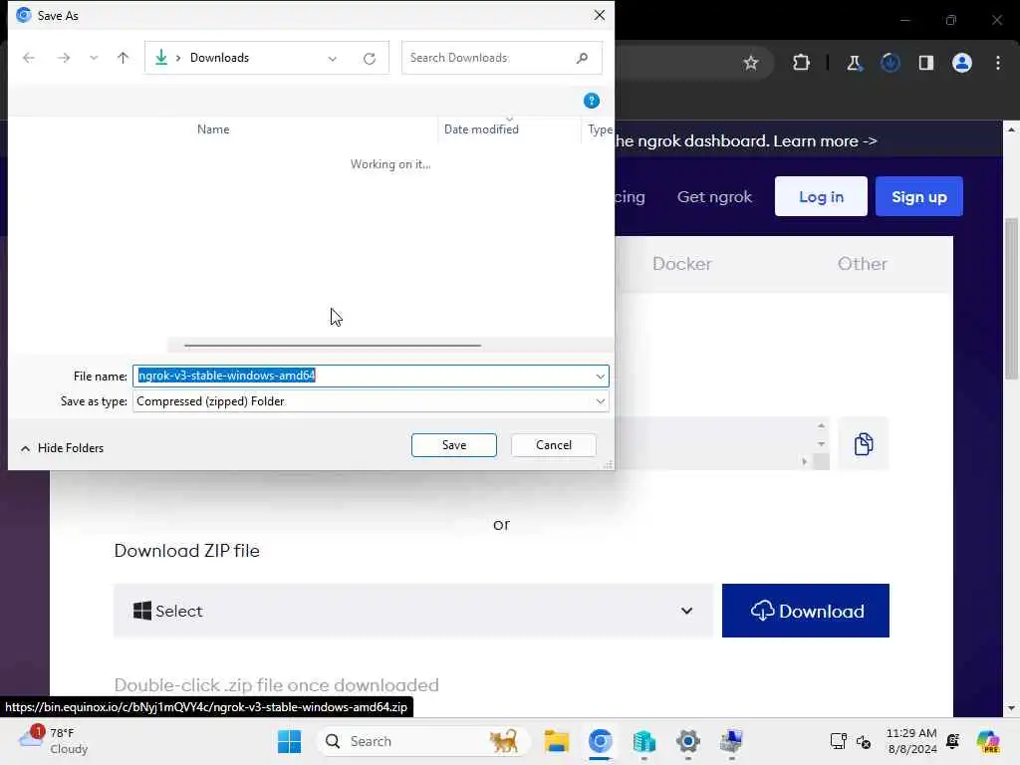Image resolution: width=1020 pixels, height=765 pixels.
Task: Open the Windows Start menu
Action: tap(289, 741)
